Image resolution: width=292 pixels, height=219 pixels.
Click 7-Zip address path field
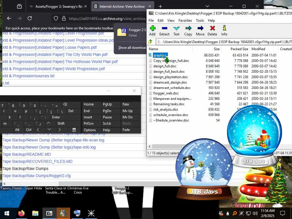[224, 42]
